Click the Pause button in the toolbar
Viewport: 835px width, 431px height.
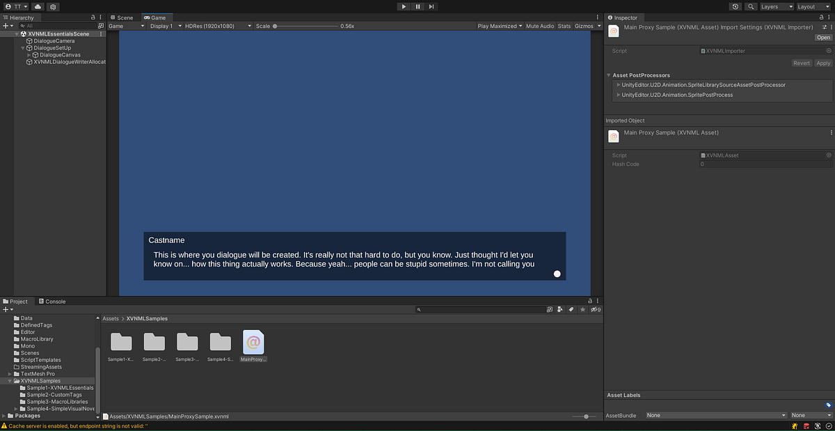coord(417,6)
